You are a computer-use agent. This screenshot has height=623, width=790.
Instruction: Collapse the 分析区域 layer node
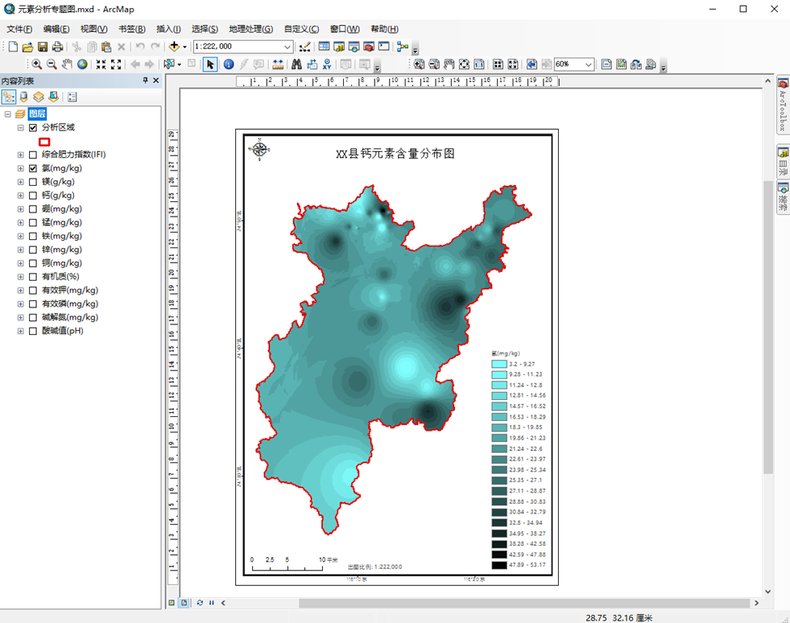coord(20,127)
